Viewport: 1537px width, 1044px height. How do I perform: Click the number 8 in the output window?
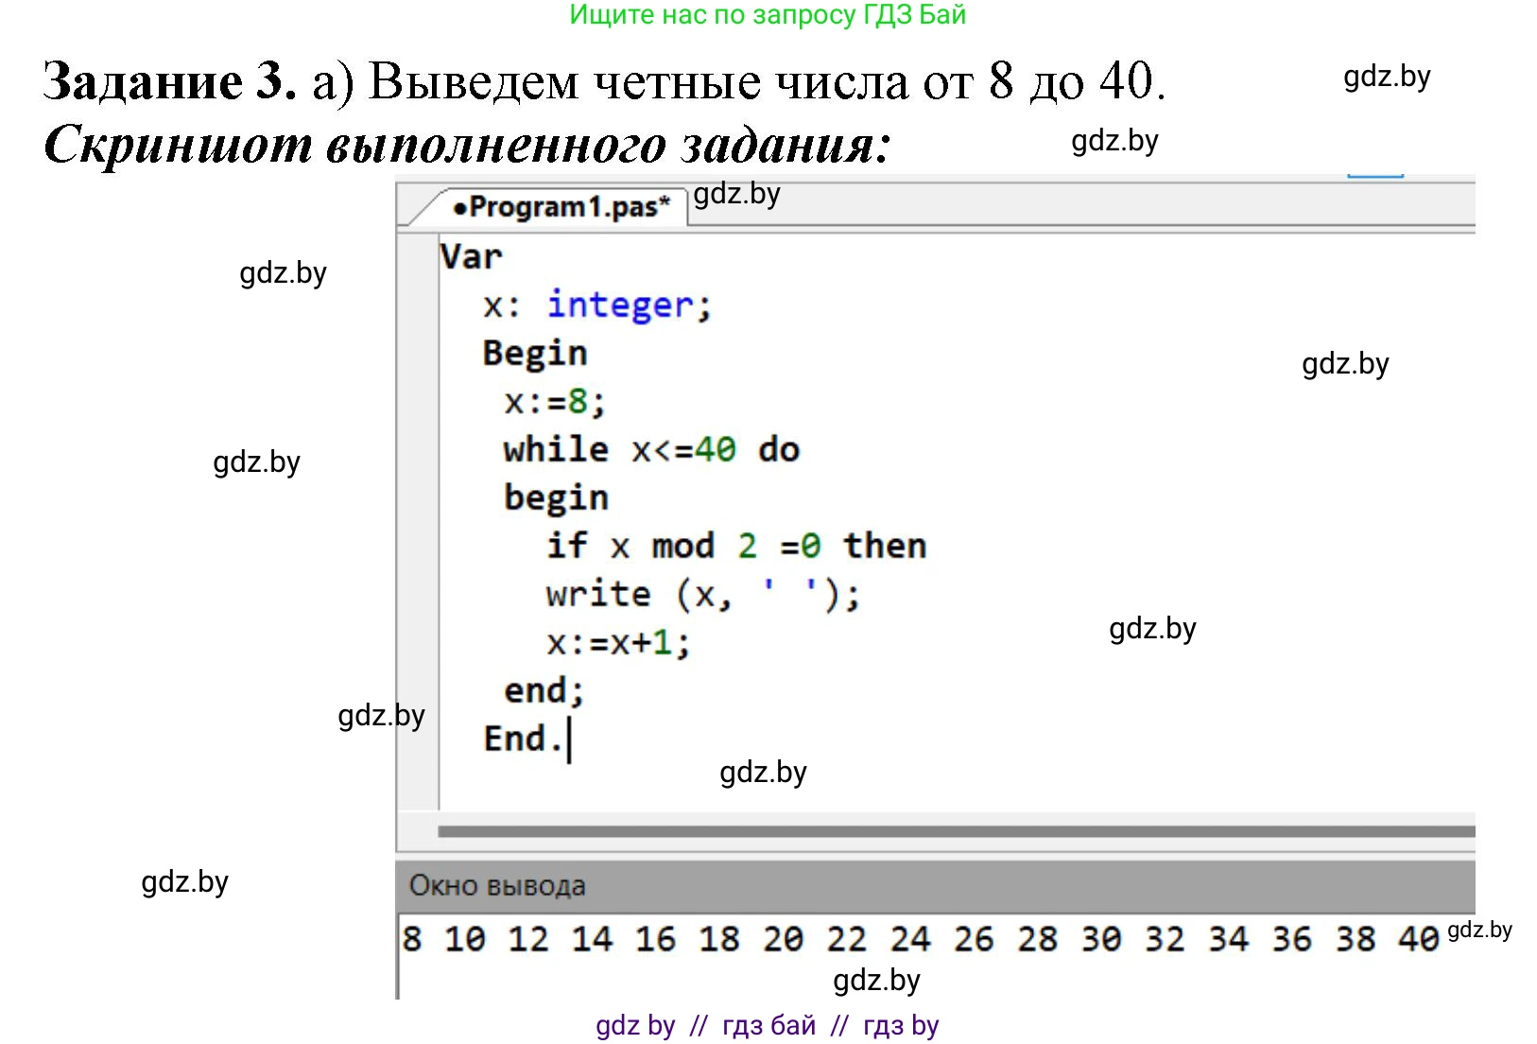[411, 938]
